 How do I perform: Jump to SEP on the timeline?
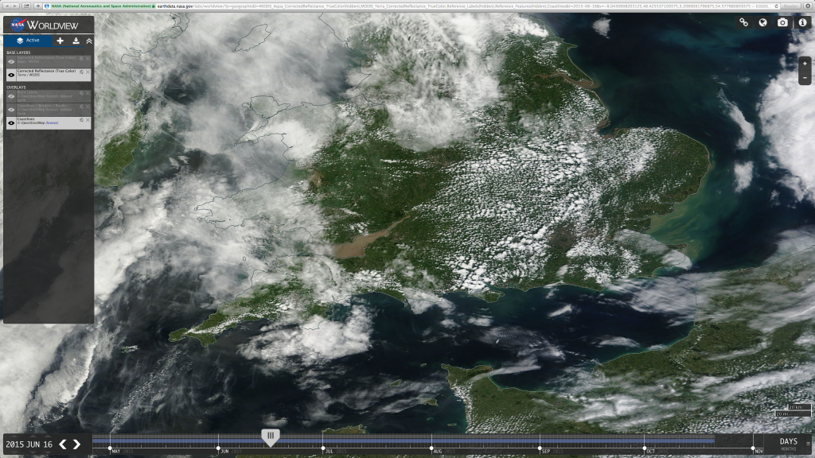pyautogui.click(x=546, y=452)
